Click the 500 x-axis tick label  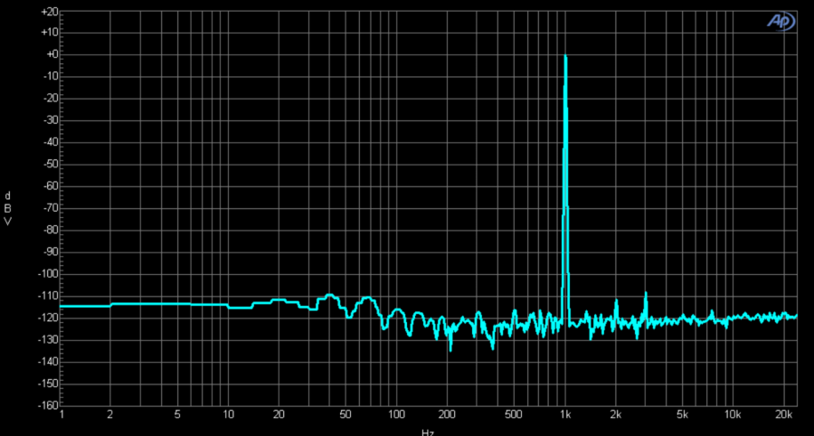click(x=514, y=415)
